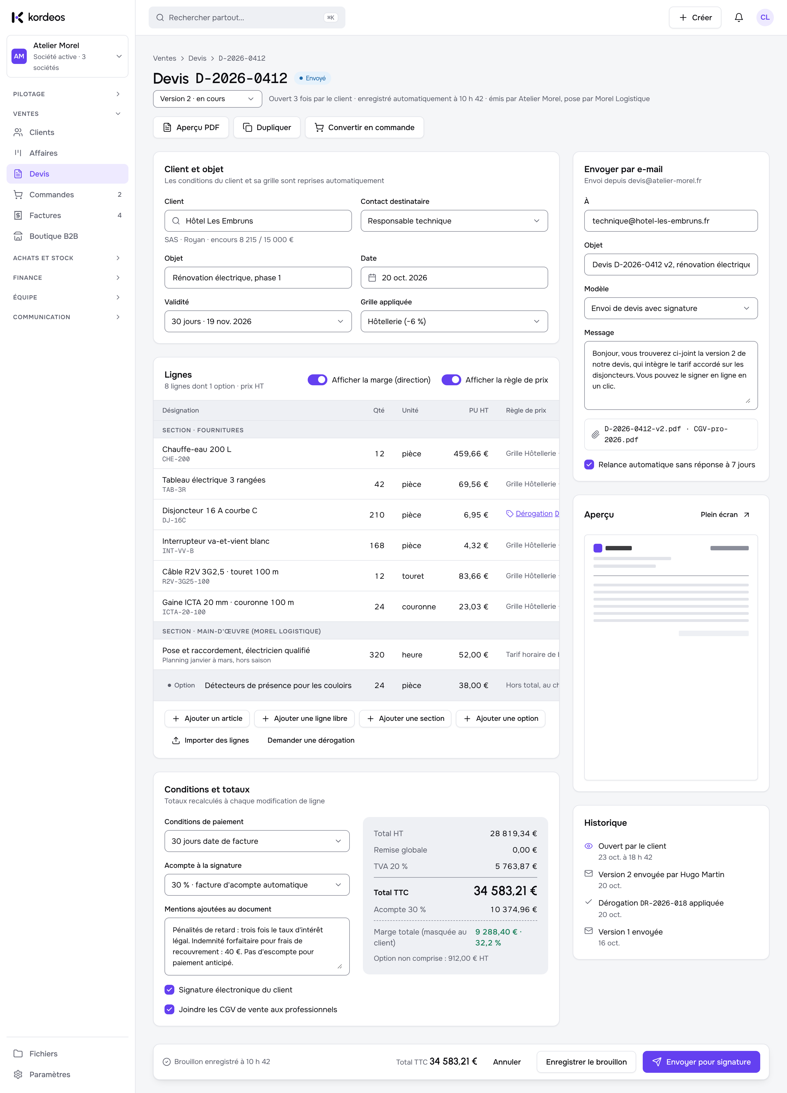
Task: Open Contact destinataire dropdown
Action: pyautogui.click(x=454, y=221)
